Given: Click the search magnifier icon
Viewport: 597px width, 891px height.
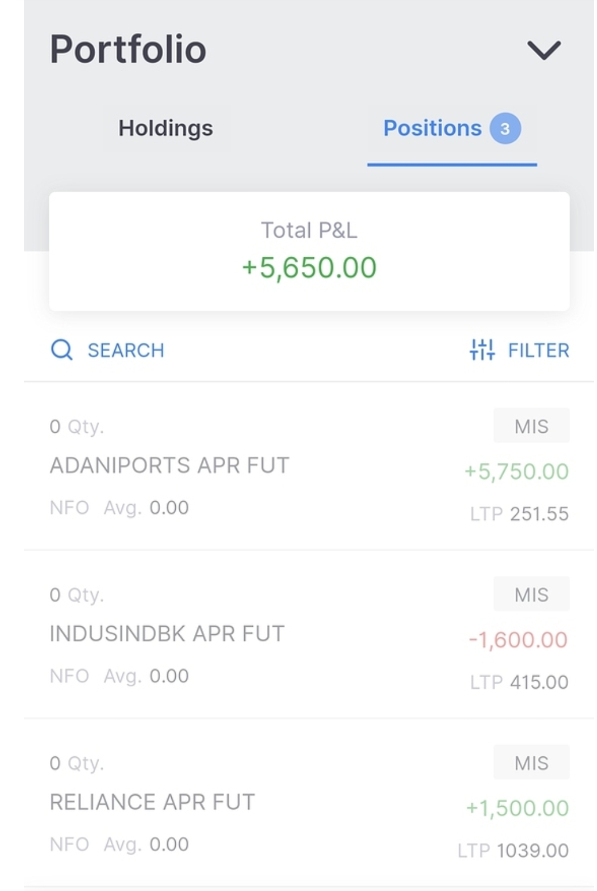Looking at the screenshot, I should pyautogui.click(x=62, y=350).
